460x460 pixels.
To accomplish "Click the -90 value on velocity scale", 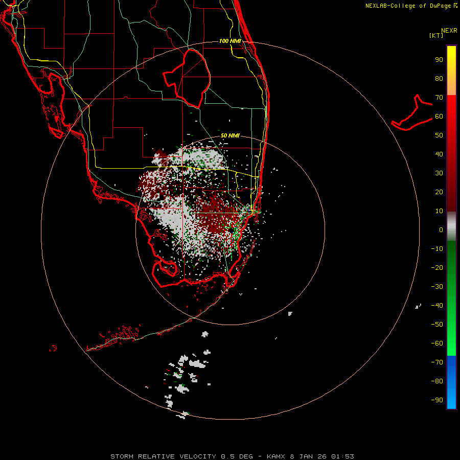I will point(437,400).
